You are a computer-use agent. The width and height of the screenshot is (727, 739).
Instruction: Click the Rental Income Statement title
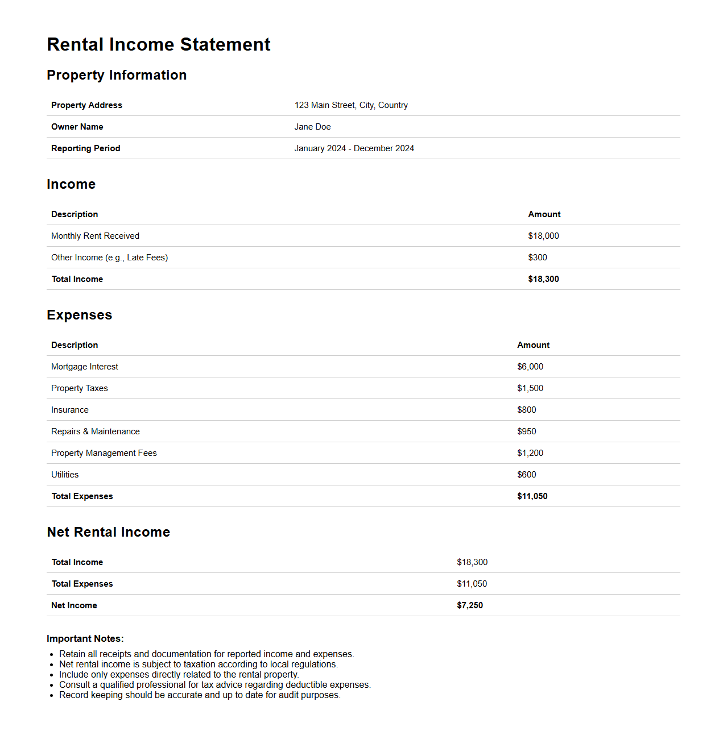[158, 44]
